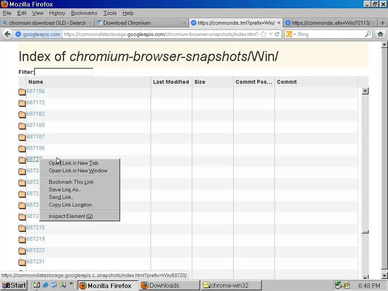Open the 687156 folder link
The height and width of the screenshot is (291, 388).
click(36, 91)
